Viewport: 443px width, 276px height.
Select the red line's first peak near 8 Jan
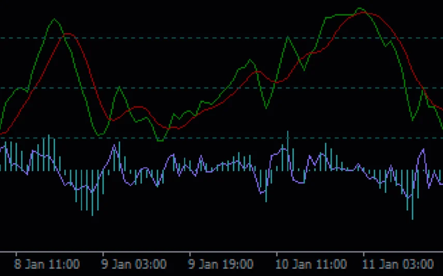[x=68, y=34]
